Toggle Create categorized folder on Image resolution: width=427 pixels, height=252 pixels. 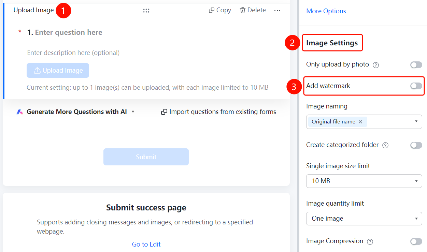pos(416,145)
